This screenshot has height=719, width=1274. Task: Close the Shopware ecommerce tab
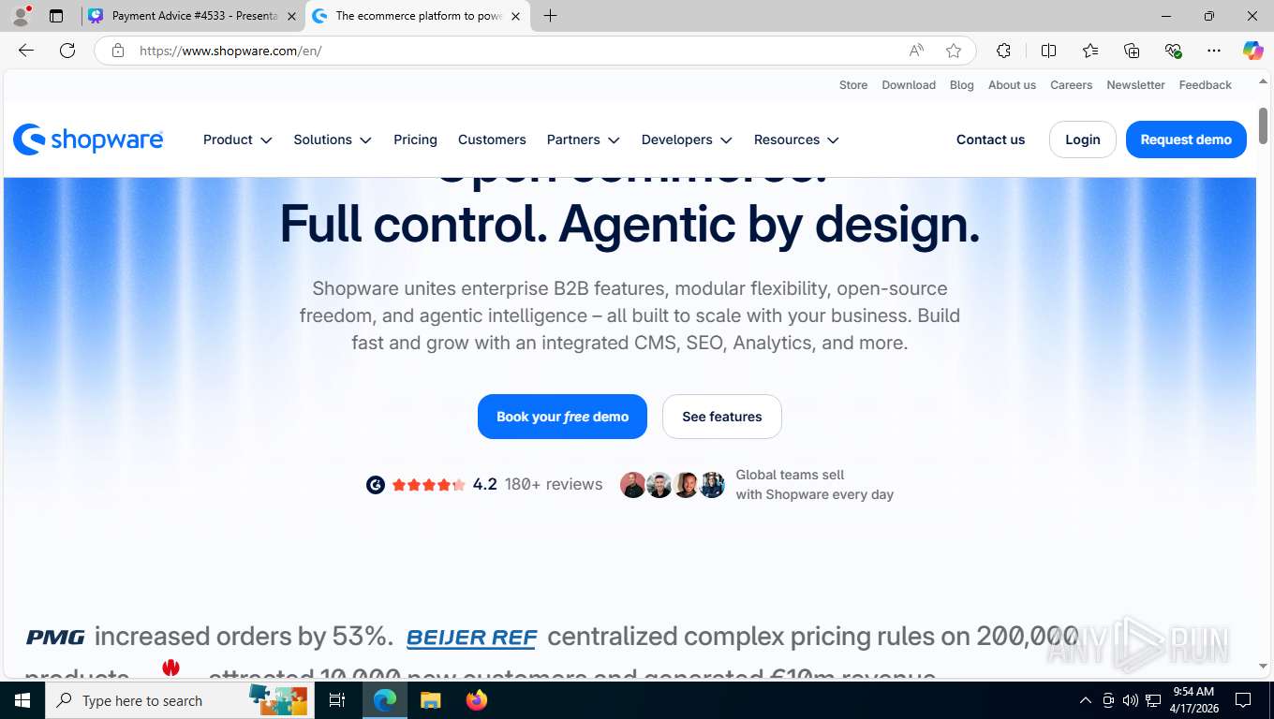tap(515, 16)
